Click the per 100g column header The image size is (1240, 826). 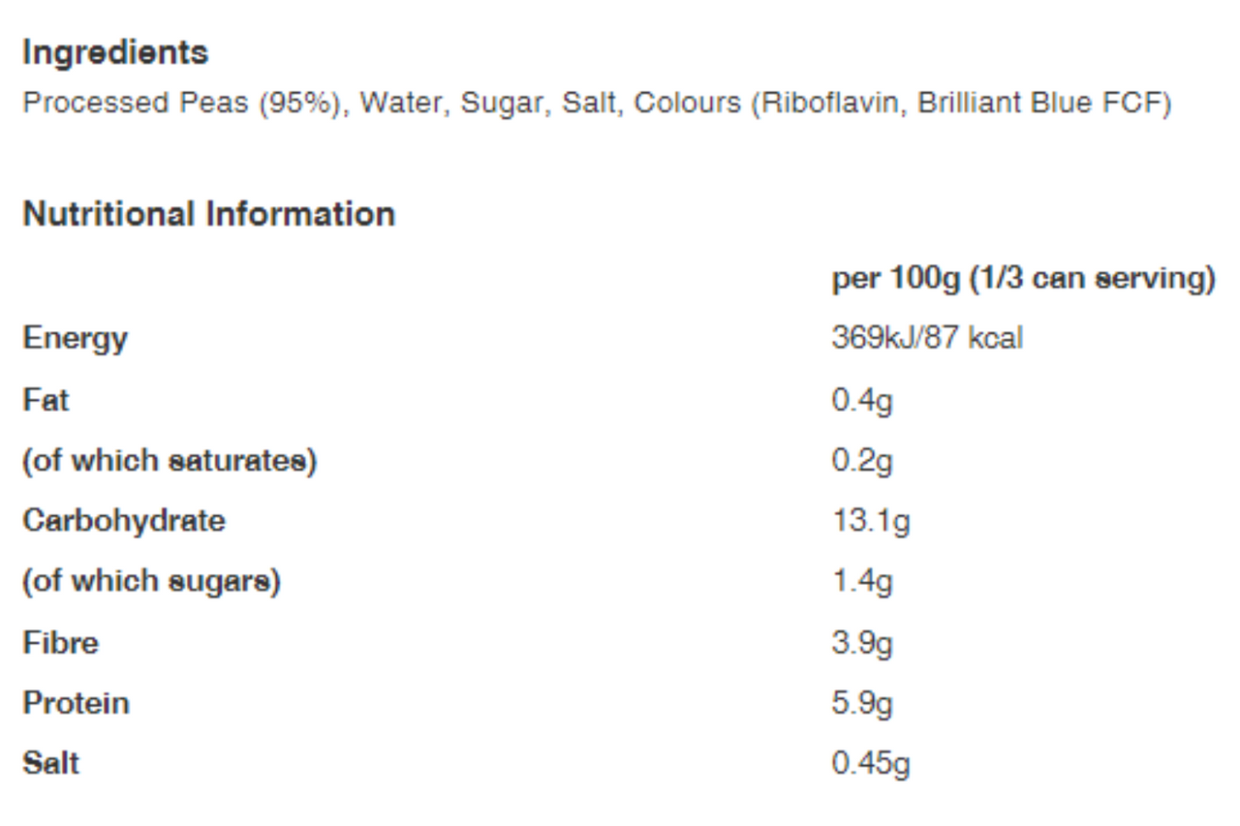click(1023, 279)
